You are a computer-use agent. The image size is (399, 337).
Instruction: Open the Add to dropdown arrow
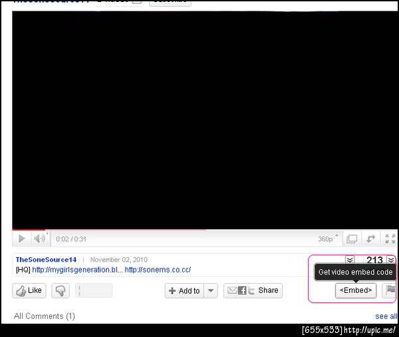[x=211, y=290]
